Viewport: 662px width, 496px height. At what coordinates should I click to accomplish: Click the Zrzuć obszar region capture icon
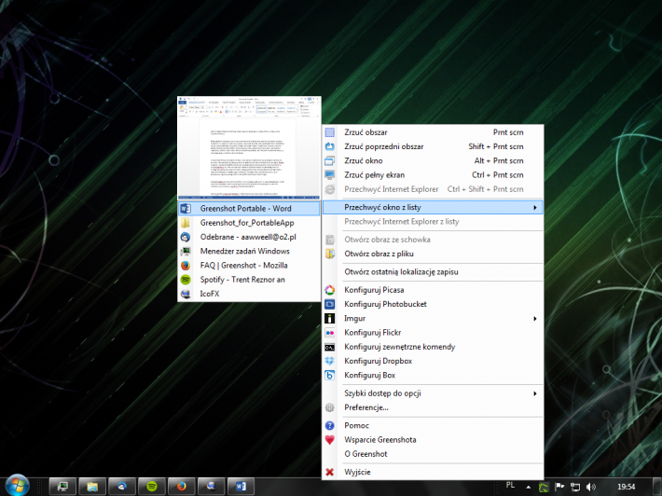[x=330, y=132]
